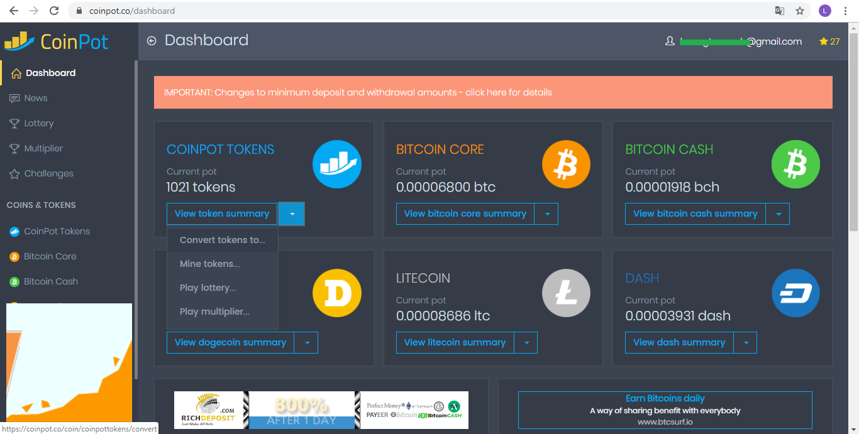Click the 0.00008686 ltc balance
Viewport: 859px width, 434px height.
pos(443,316)
